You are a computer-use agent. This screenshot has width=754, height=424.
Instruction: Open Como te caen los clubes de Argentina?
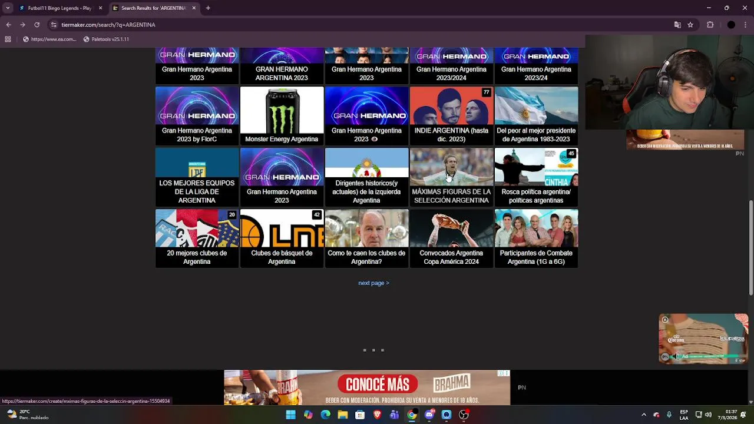(366, 238)
